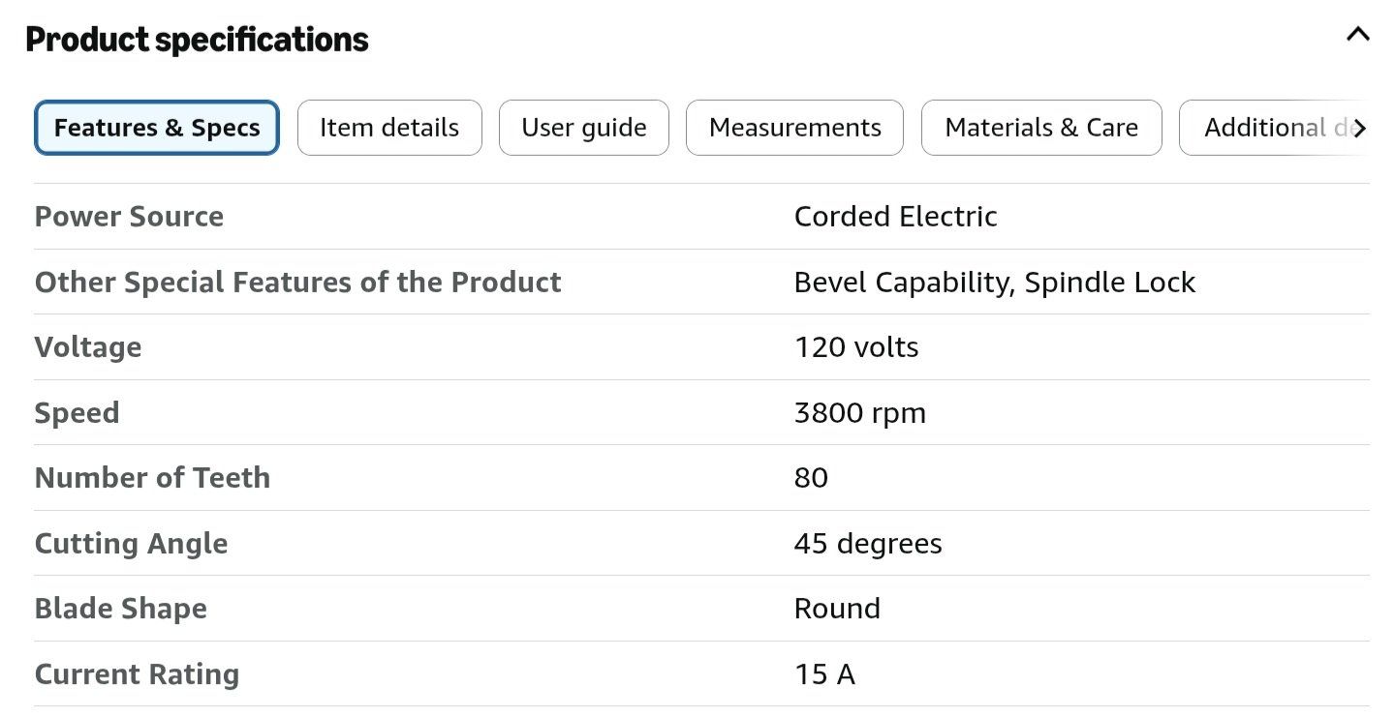1395x717 pixels.
Task: Click the 15 A current rating value
Action: tap(824, 674)
